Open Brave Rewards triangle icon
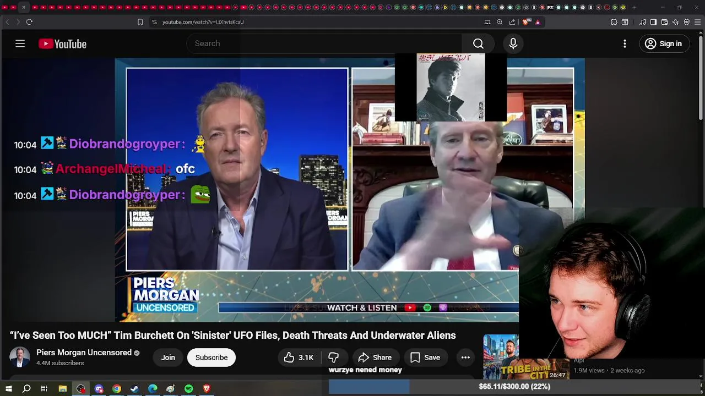705x396 pixels. (x=538, y=22)
